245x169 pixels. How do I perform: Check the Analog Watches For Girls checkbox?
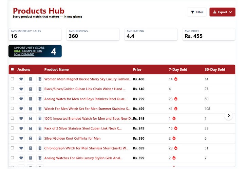pos(12,158)
